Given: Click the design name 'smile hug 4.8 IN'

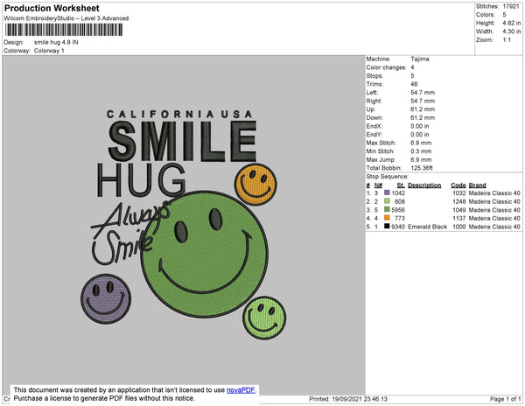Looking at the screenshot, I should (x=56, y=42).
